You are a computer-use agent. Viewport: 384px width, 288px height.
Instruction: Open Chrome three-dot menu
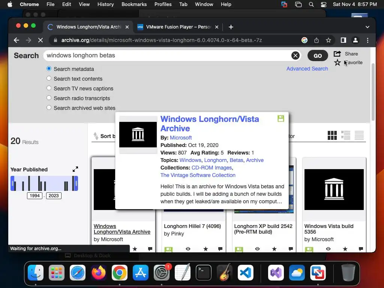coord(367,40)
